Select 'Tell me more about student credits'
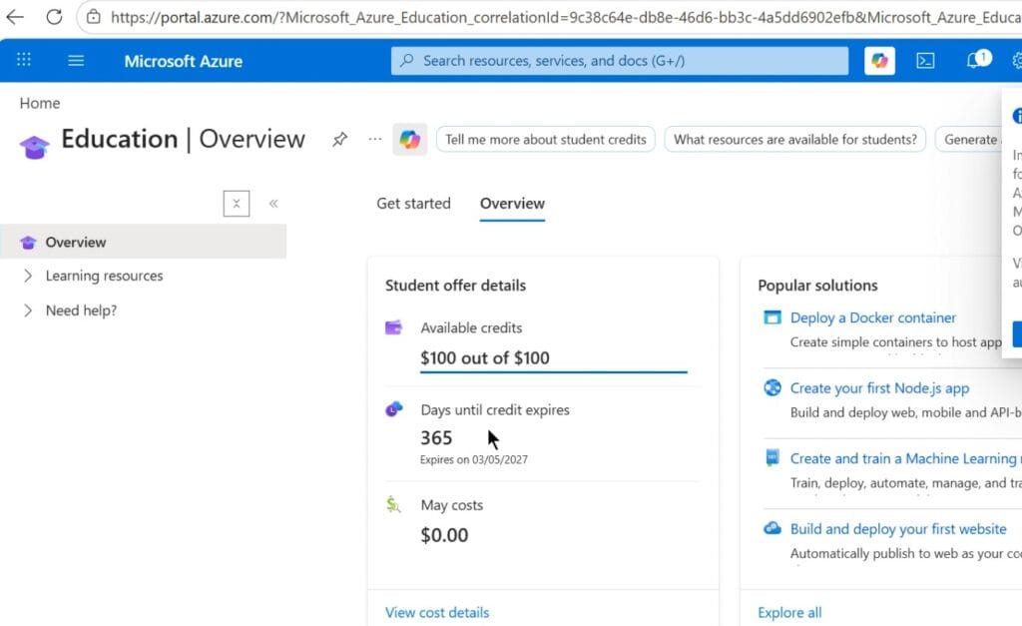This screenshot has height=626, width=1022. click(x=546, y=140)
